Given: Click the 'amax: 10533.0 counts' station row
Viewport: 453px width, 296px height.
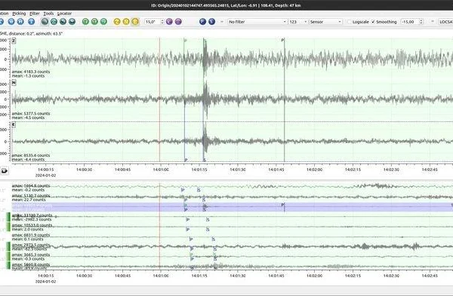Looking at the screenshot, I should point(233,227).
